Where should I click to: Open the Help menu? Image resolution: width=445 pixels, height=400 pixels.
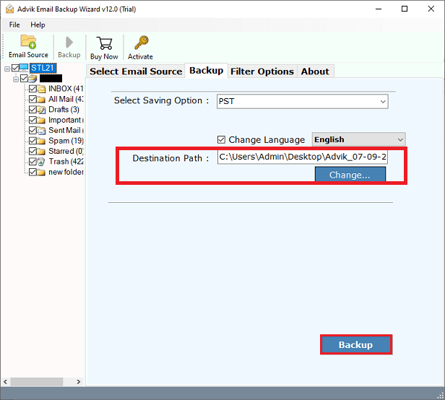pos(38,25)
